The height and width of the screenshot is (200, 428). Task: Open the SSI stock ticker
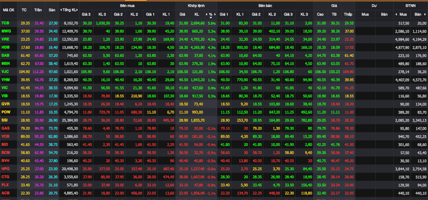5,120
